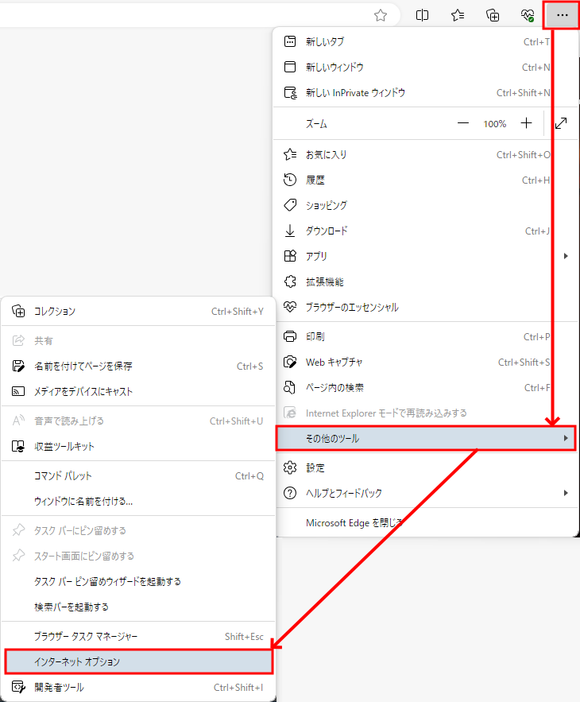This screenshot has width=580, height=702.
Task: Open ブラウザーのエッセンシャル menu entry
Action: [x=425, y=307]
